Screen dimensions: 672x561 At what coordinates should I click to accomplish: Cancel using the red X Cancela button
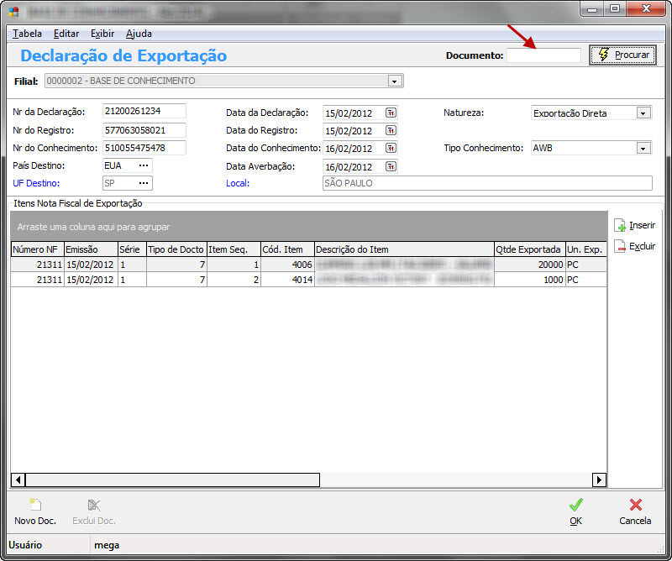point(635,512)
